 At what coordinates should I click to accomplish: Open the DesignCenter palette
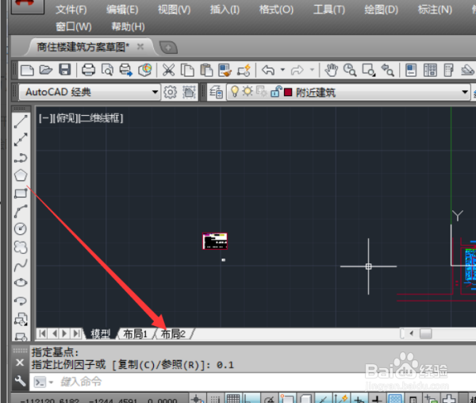coord(430,70)
